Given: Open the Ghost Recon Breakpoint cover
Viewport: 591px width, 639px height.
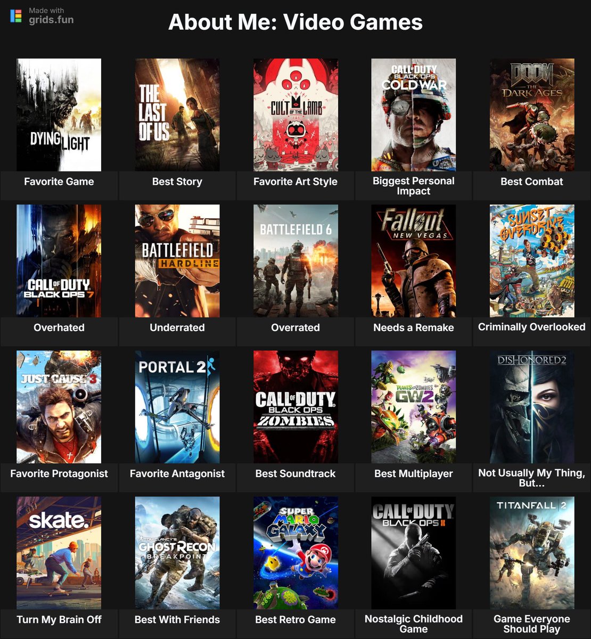Looking at the screenshot, I should 177,553.
